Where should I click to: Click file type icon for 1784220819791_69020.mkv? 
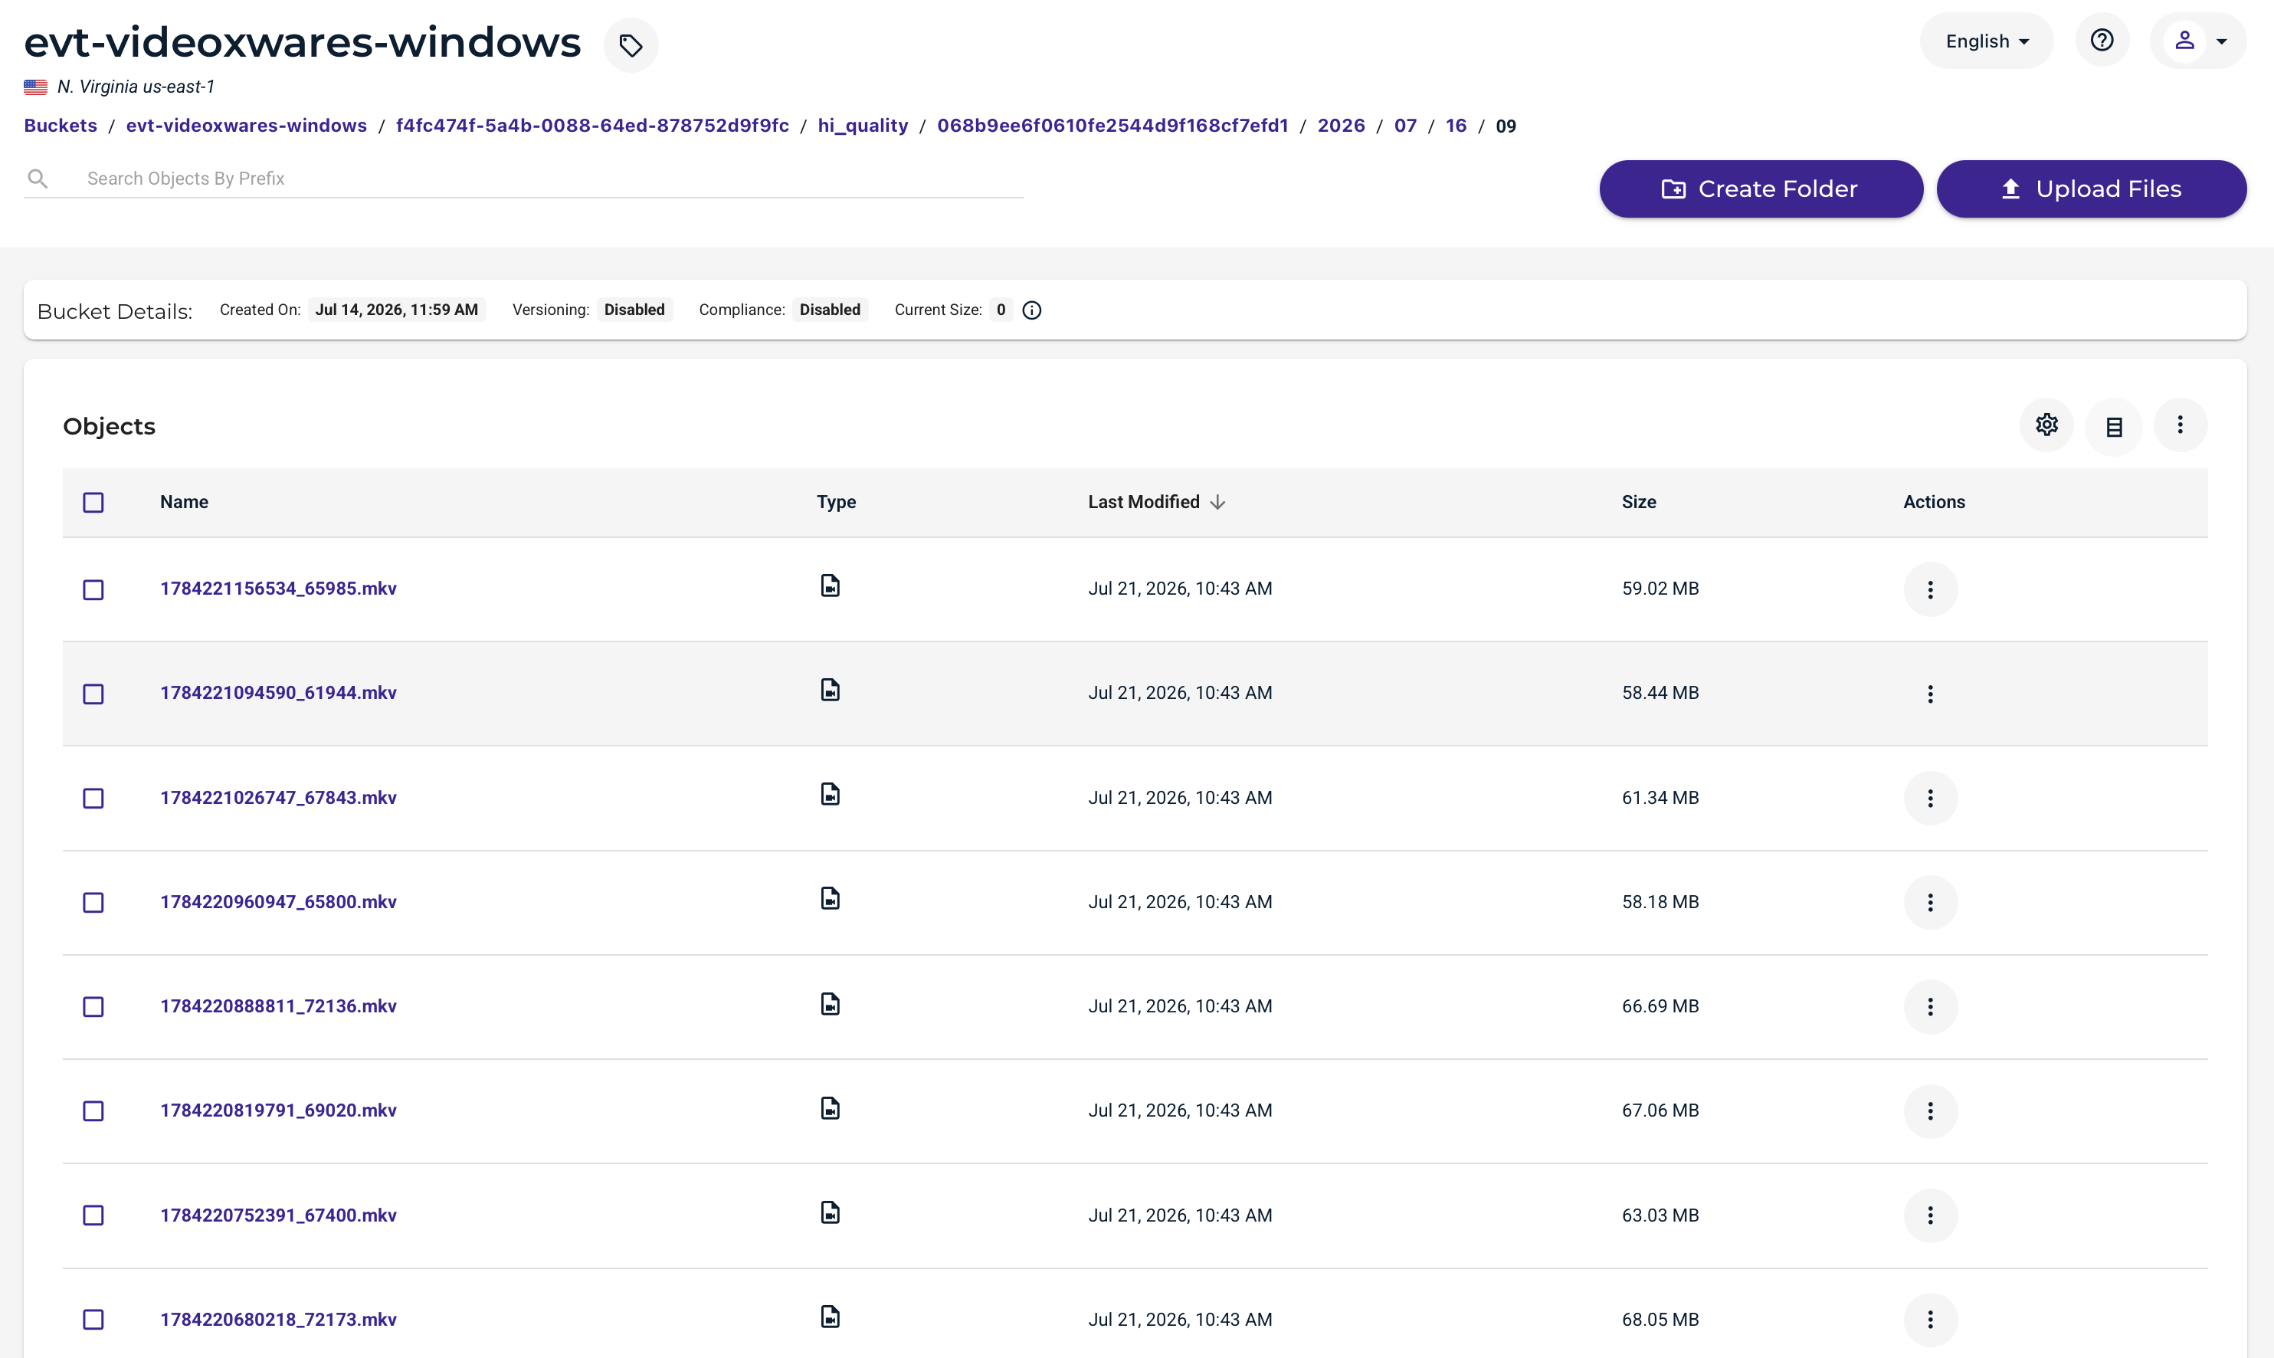click(830, 1108)
